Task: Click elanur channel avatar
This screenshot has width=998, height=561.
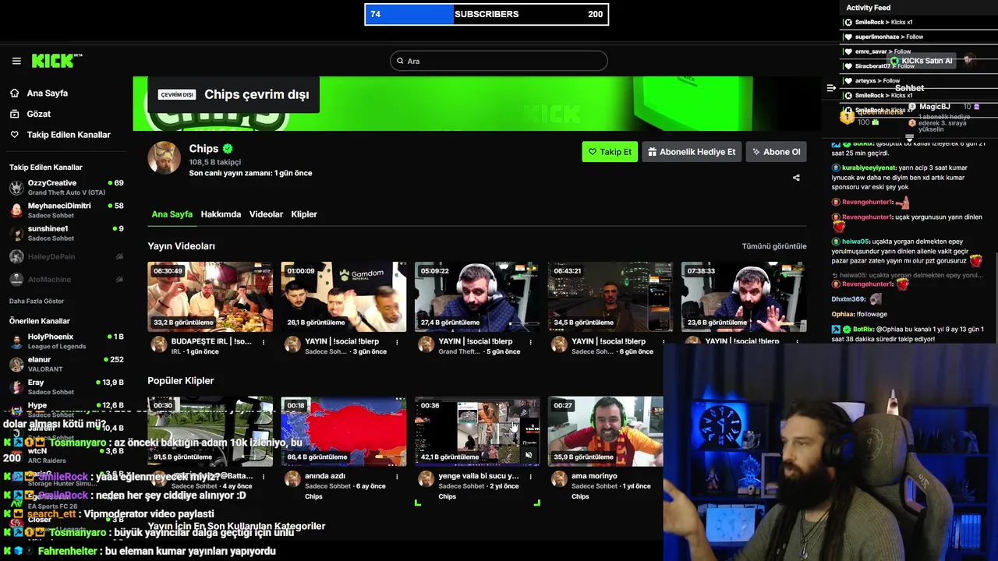Action: 16,365
